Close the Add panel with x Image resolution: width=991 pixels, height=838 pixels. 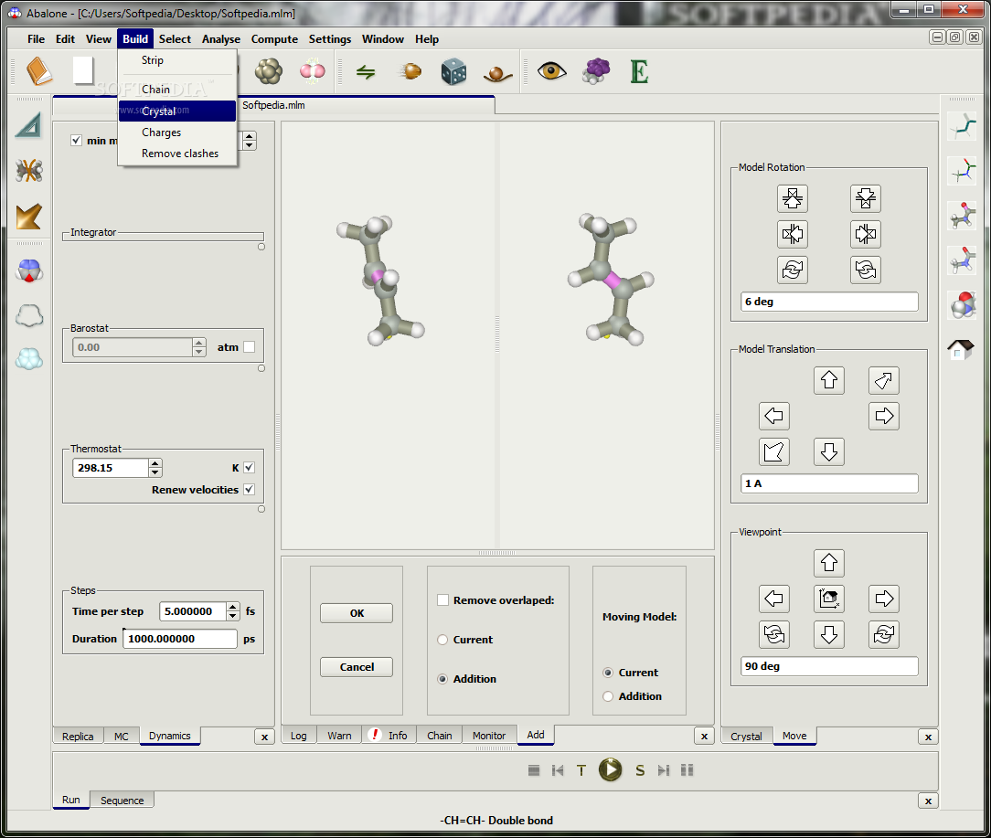(x=704, y=737)
